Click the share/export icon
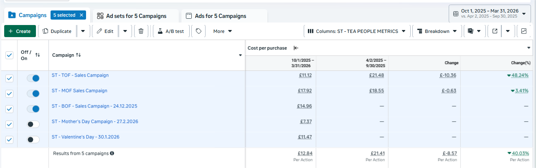This screenshot has height=168, width=536. pyautogui.click(x=495, y=31)
